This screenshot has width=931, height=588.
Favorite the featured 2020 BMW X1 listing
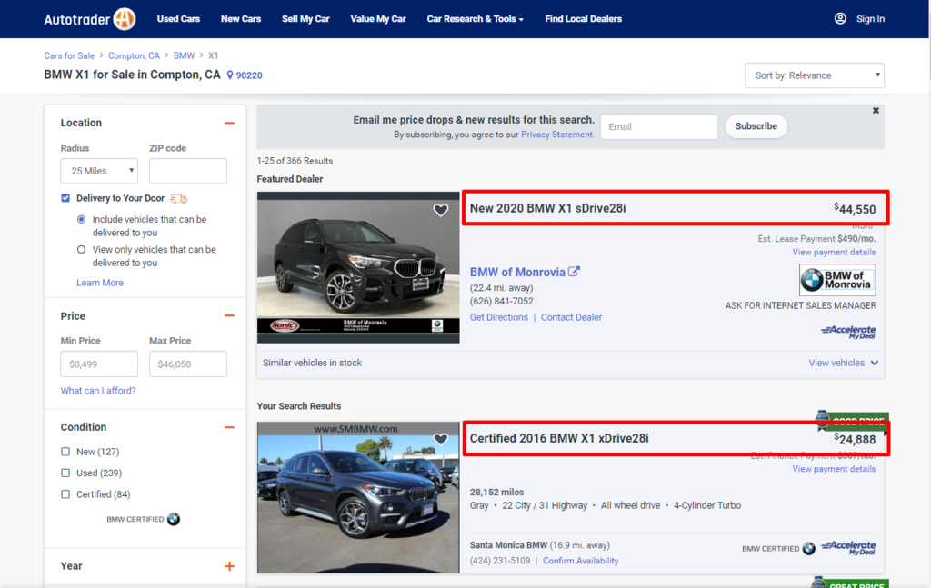click(441, 210)
